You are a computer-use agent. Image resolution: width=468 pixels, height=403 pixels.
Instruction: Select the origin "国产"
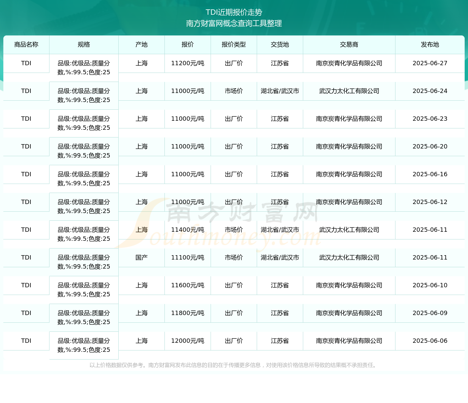[x=142, y=258]
